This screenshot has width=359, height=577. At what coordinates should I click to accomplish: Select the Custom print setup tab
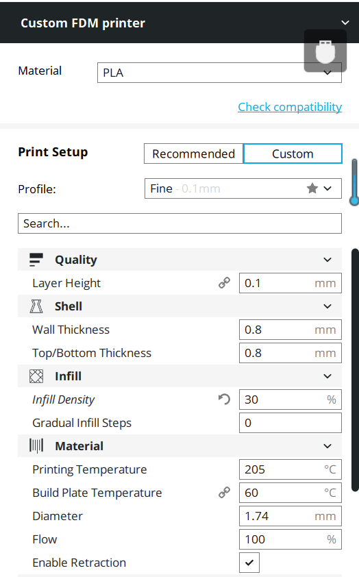click(293, 154)
